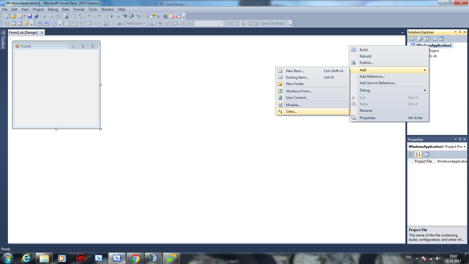469x264 pixels.
Task: Click Rename in the context menu
Action: point(389,111)
